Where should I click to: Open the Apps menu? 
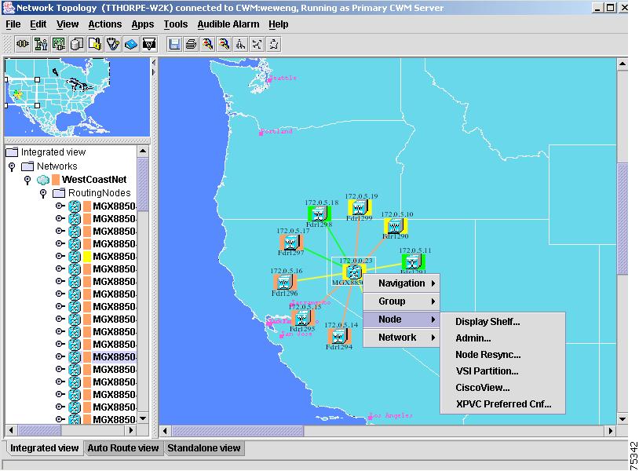tap(143, 24)
